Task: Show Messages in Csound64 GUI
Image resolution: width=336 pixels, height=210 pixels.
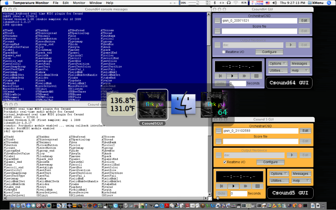Action: pos(299,64)
